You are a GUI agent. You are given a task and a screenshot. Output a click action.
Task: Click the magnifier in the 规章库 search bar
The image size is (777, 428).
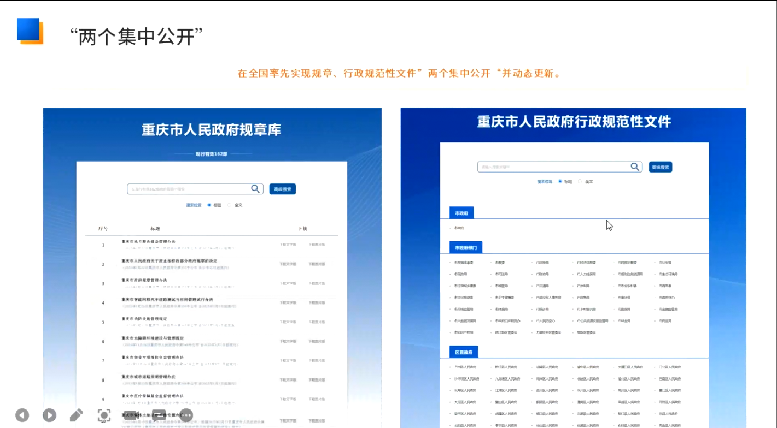click(x=255, y=188)
